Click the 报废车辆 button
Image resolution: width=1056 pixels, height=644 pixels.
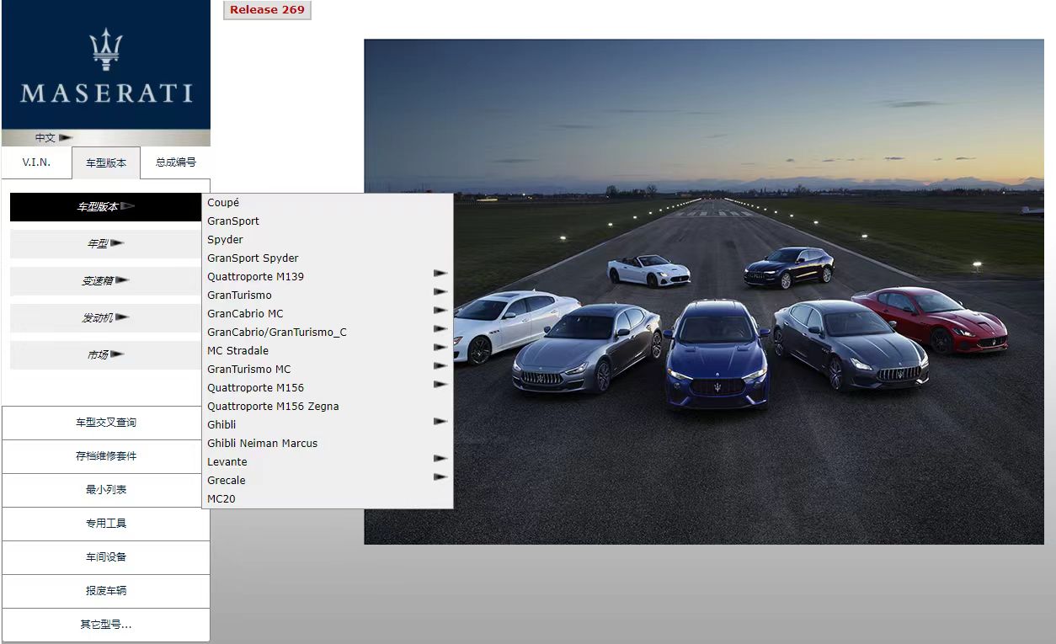106,591
